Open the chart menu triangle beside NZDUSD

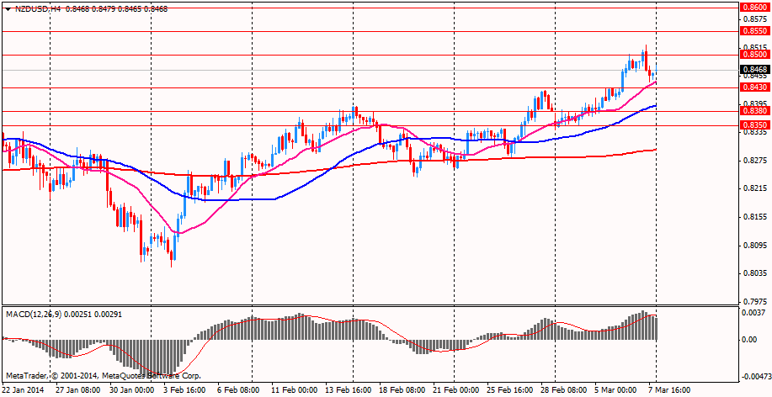coord(8,9)
